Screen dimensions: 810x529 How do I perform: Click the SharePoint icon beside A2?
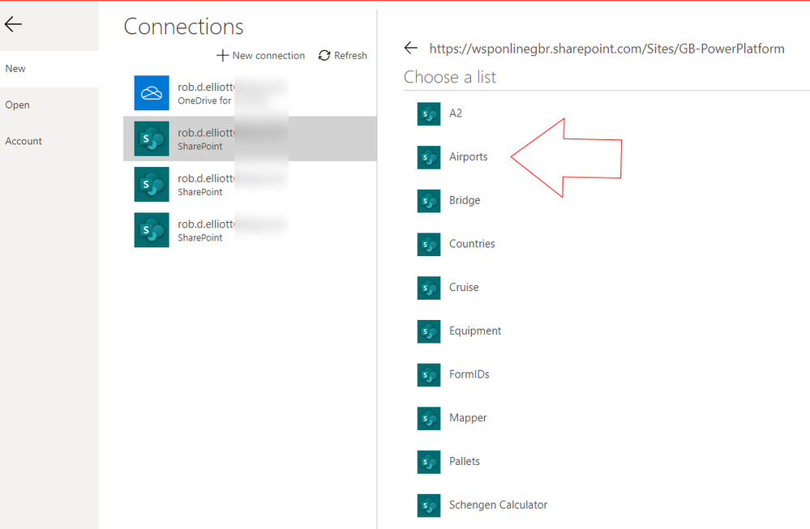pos(429,114)
